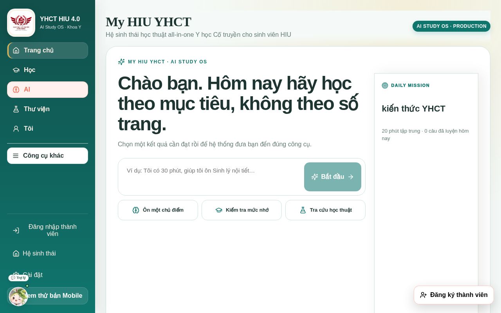Open Hệ sinh thái link

[47, 254]
